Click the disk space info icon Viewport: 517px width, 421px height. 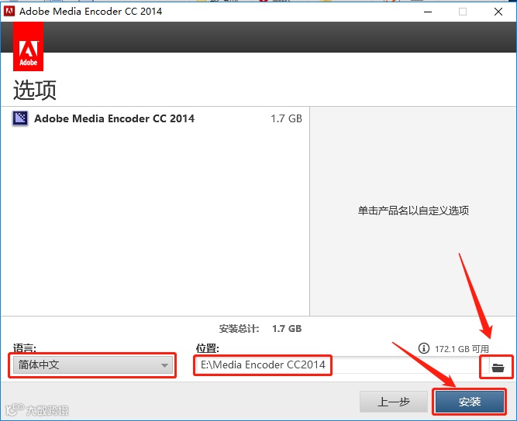pos(424,348)
